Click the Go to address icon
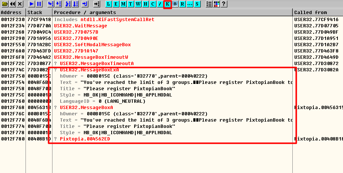This screenshot has height=173, width=343. click(x=96, y=4)
